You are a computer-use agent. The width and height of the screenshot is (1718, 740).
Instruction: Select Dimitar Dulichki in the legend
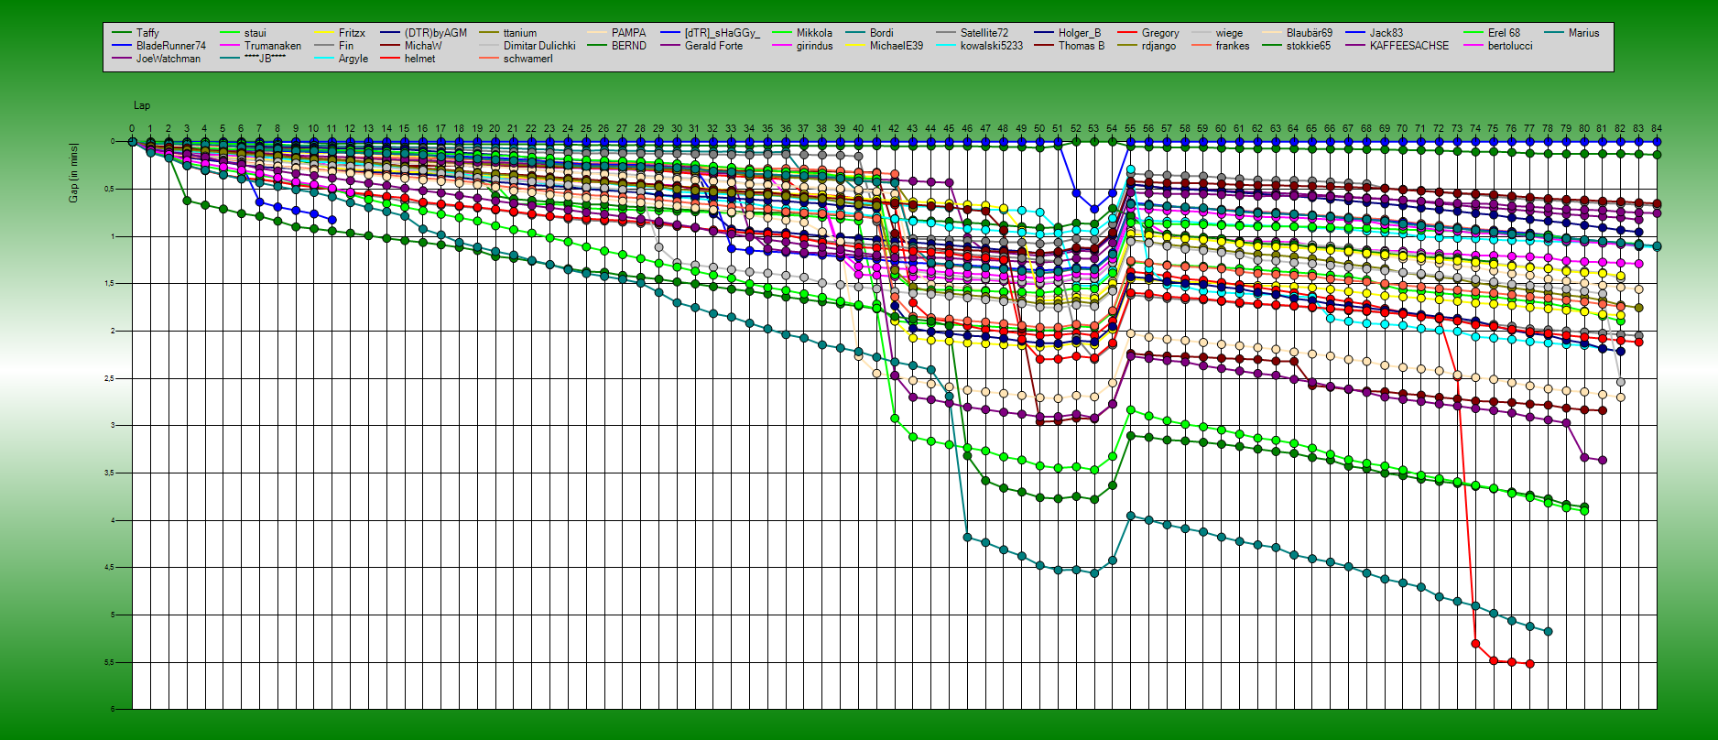[539, 46]
